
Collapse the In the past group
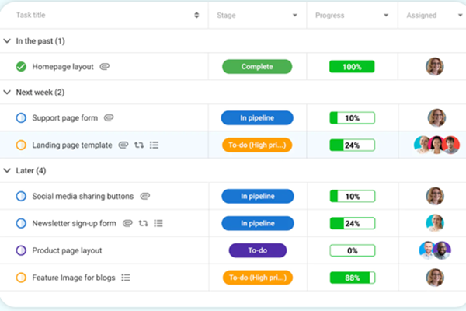[7, 40]
